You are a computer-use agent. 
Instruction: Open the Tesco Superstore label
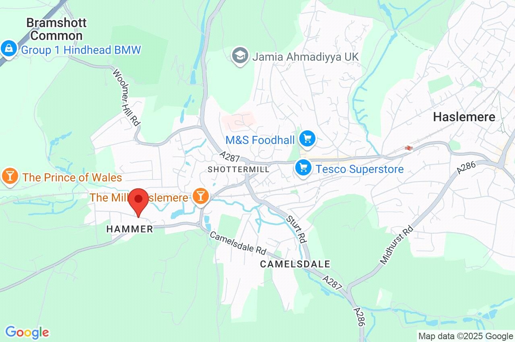coord(360,169)
